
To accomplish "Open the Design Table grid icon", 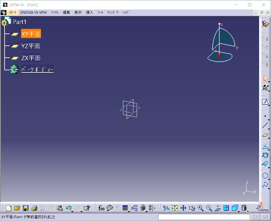I will tap(125, 208).
